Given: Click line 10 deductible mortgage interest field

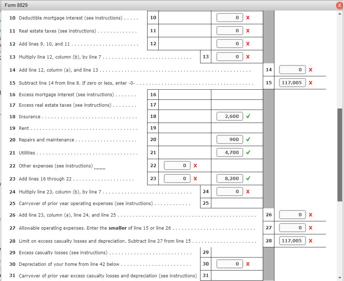Looking at the screenshot, I should [x=230, y=17].
